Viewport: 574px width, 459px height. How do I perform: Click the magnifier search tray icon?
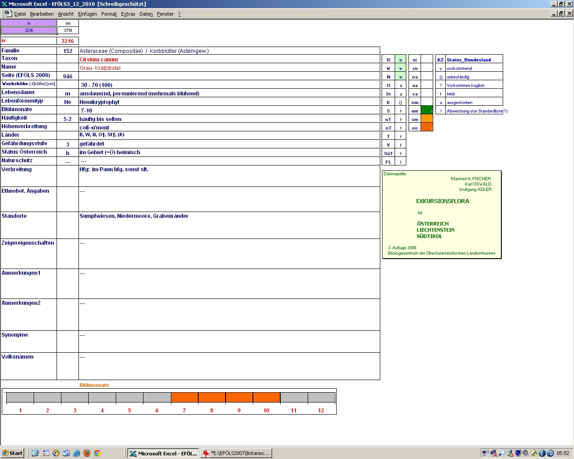click(x=502, y=453)
